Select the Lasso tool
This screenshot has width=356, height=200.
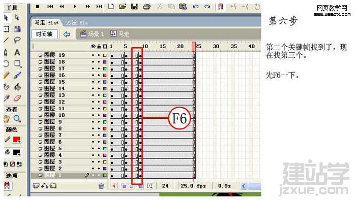point(17,40)
